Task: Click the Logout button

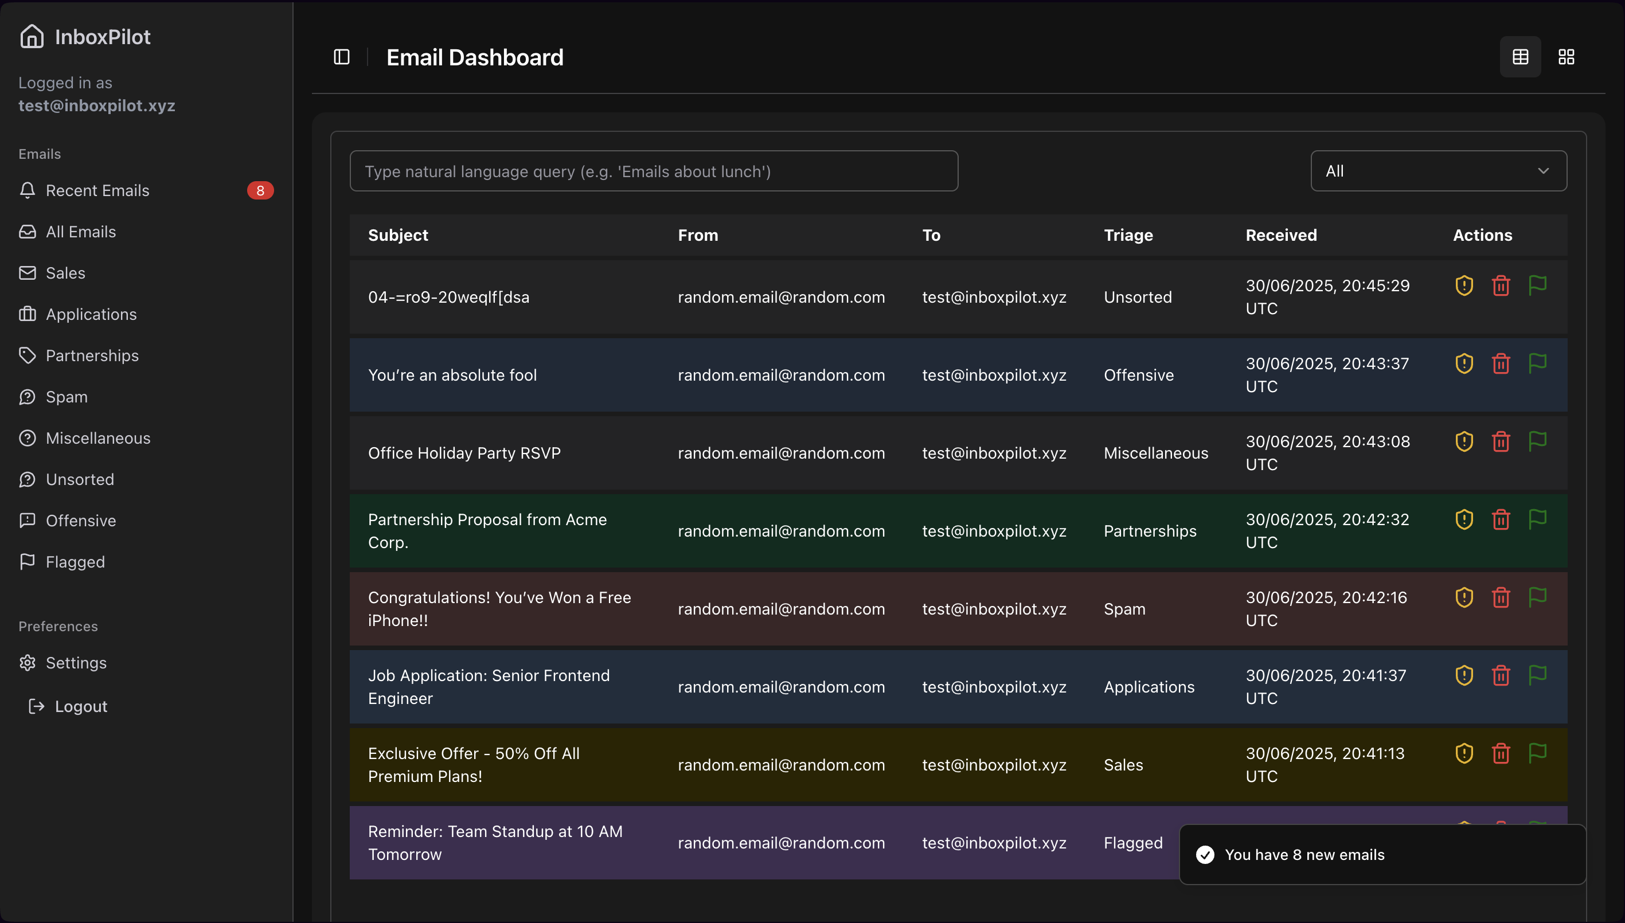Action: 80,706
